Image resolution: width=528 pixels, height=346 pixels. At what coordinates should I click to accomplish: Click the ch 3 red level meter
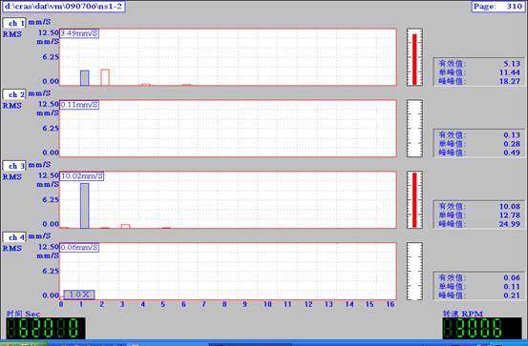tap(414, 200)
